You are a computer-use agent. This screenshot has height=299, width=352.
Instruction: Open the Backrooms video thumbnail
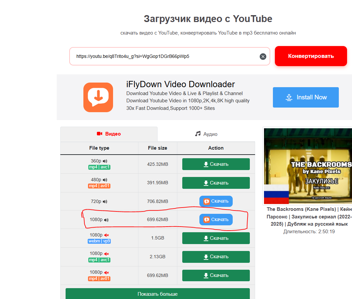pos(308,166)
